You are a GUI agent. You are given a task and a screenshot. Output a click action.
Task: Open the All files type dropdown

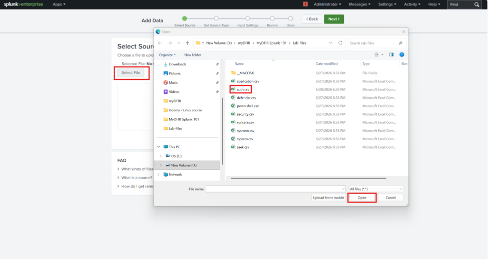[376, 189]
